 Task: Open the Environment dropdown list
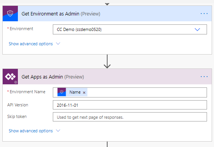(x=197, y=29)
